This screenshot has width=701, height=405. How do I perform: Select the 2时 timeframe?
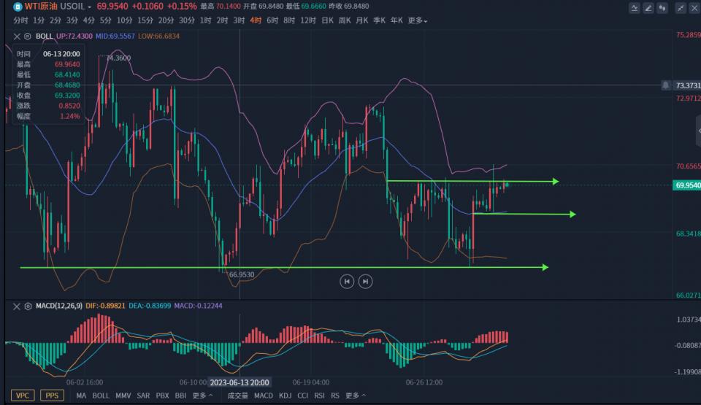pos(222,20)
